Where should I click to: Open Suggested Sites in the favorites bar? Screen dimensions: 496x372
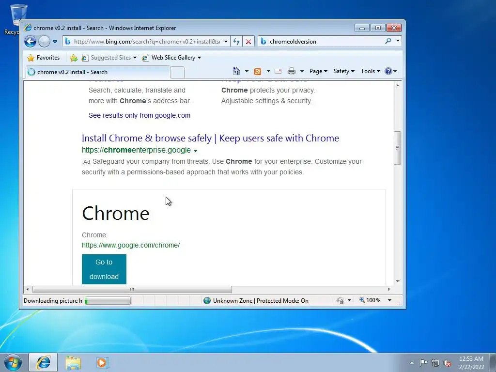[x=109, y=58]
